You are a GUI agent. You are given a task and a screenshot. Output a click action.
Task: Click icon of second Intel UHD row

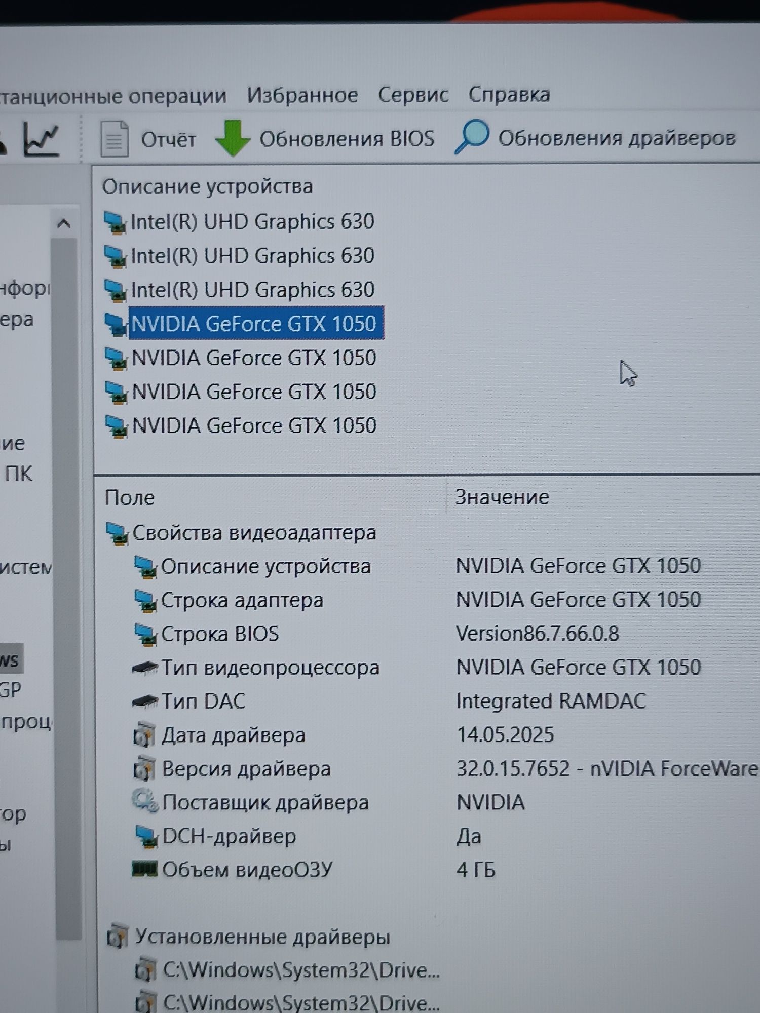pos(115,256)
